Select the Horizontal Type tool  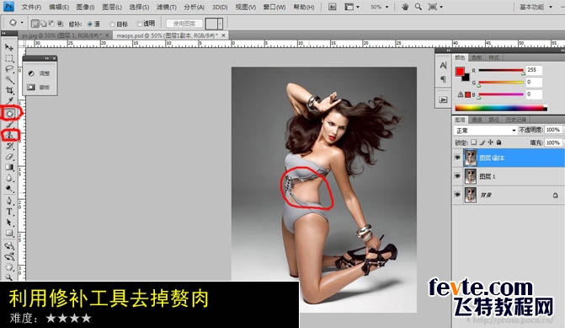9,212
